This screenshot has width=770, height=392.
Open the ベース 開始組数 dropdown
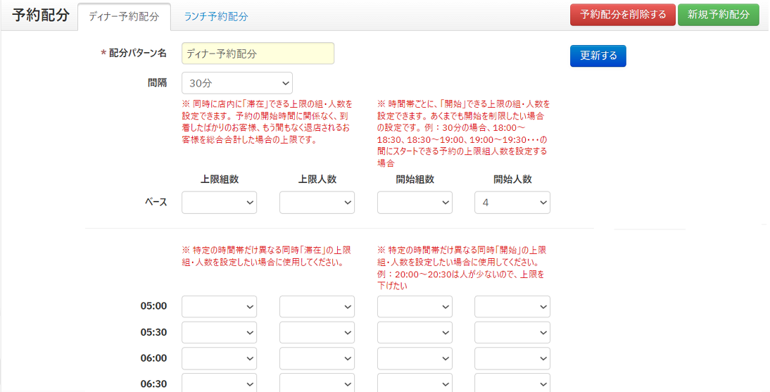[415, 203]
